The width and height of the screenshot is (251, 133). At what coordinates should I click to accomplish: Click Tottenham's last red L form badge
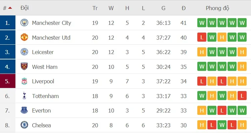[x=242, y=96]
